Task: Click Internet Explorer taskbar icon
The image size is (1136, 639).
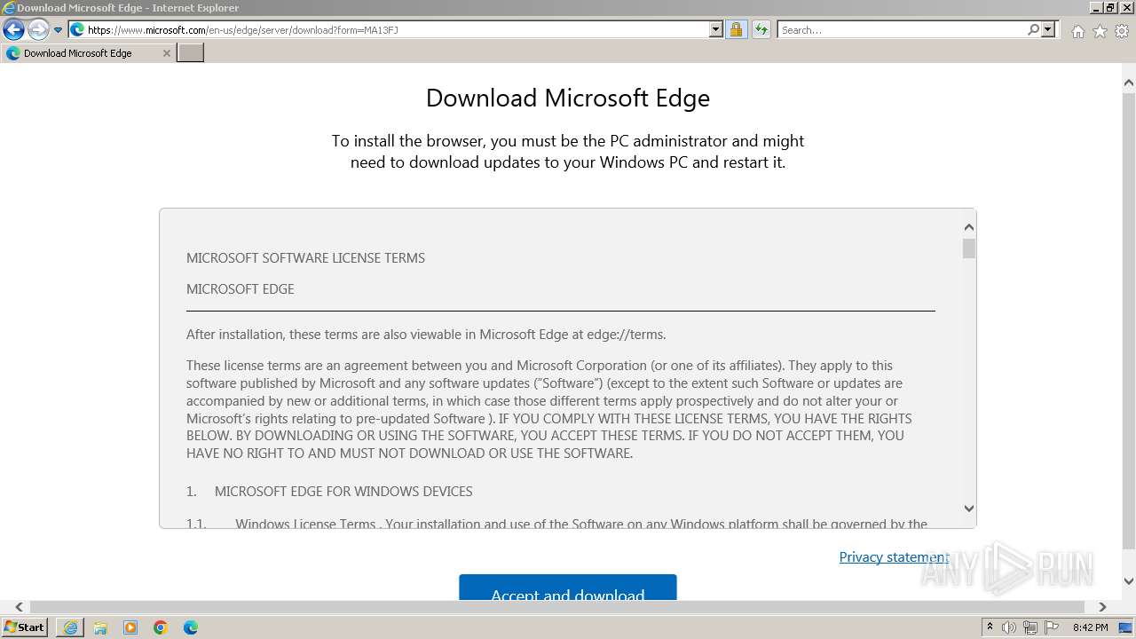Action: click(x=70, y=627)
